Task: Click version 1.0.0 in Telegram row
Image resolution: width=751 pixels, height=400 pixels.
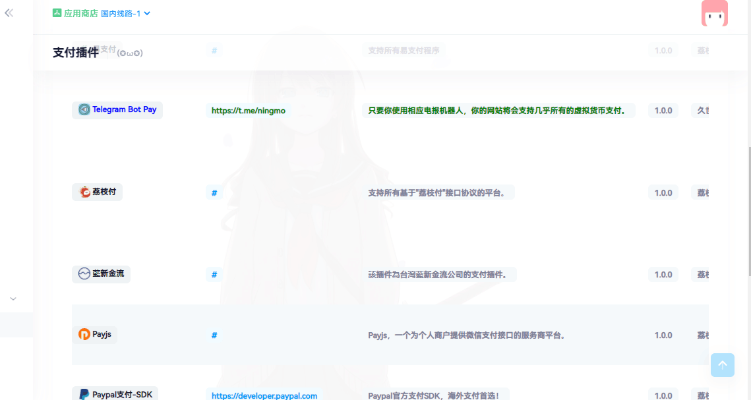Action: coord(663,111)
